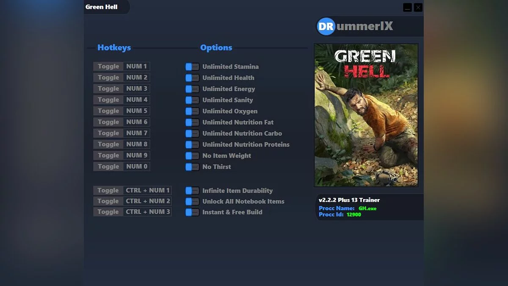
Task: Enable Unlimited Nutrition Carbo
Action: [192, 133]
